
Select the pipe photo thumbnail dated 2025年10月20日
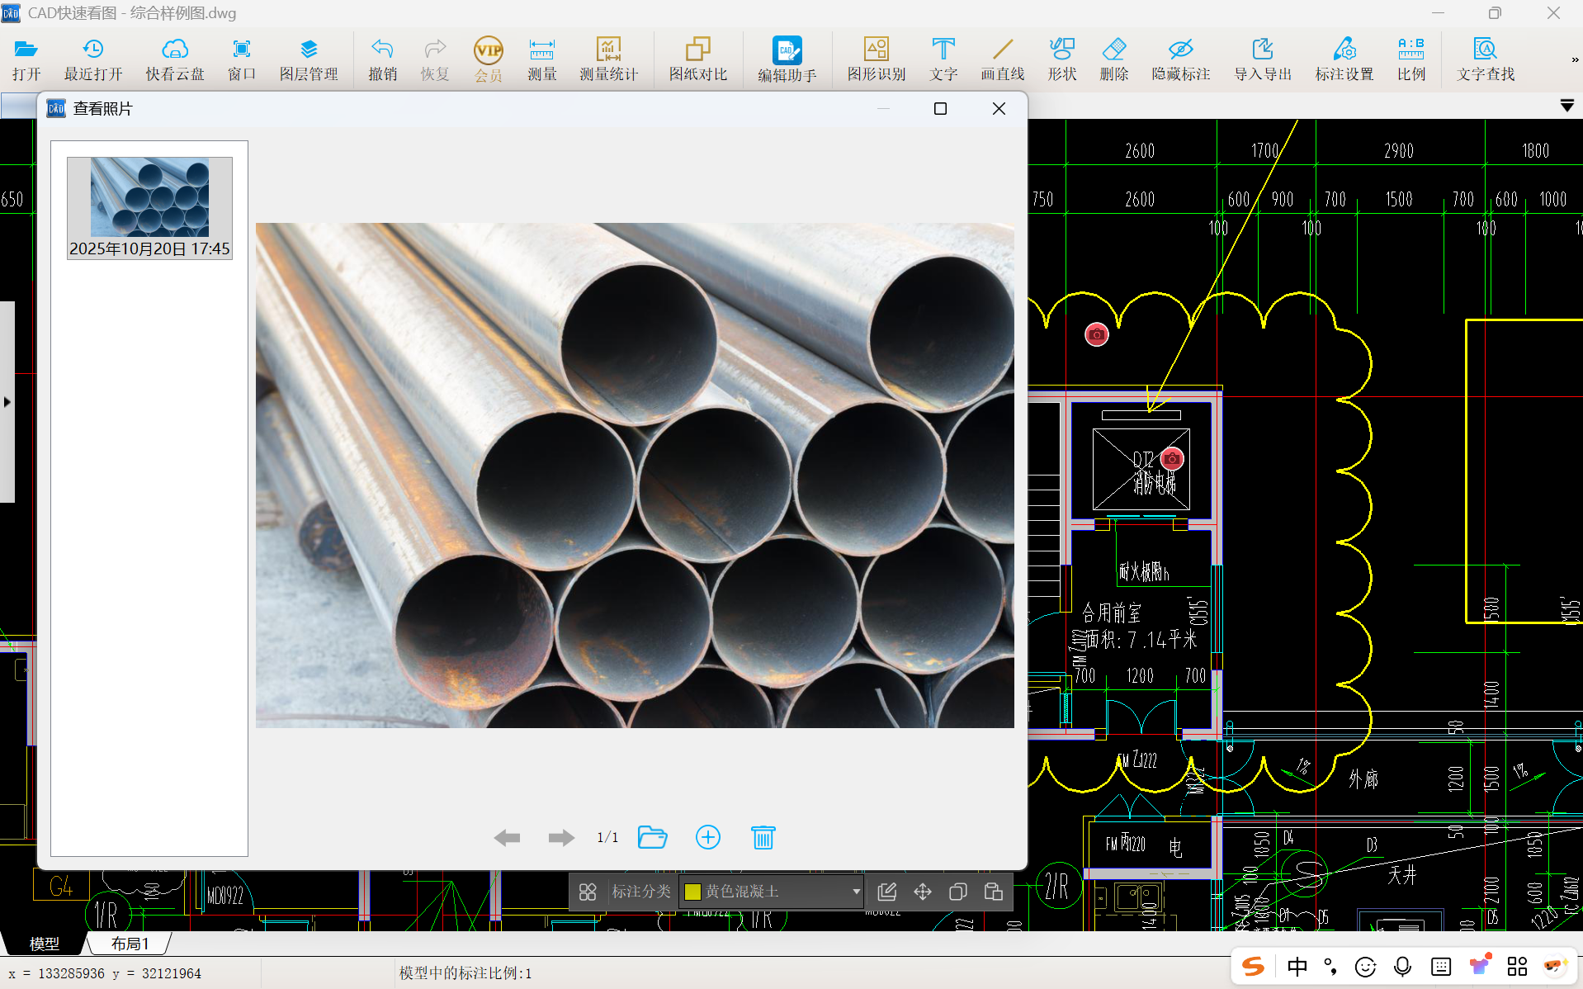click(149, 208)
